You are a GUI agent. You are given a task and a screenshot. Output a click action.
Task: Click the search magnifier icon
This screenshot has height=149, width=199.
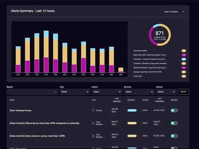pos(55,92)
